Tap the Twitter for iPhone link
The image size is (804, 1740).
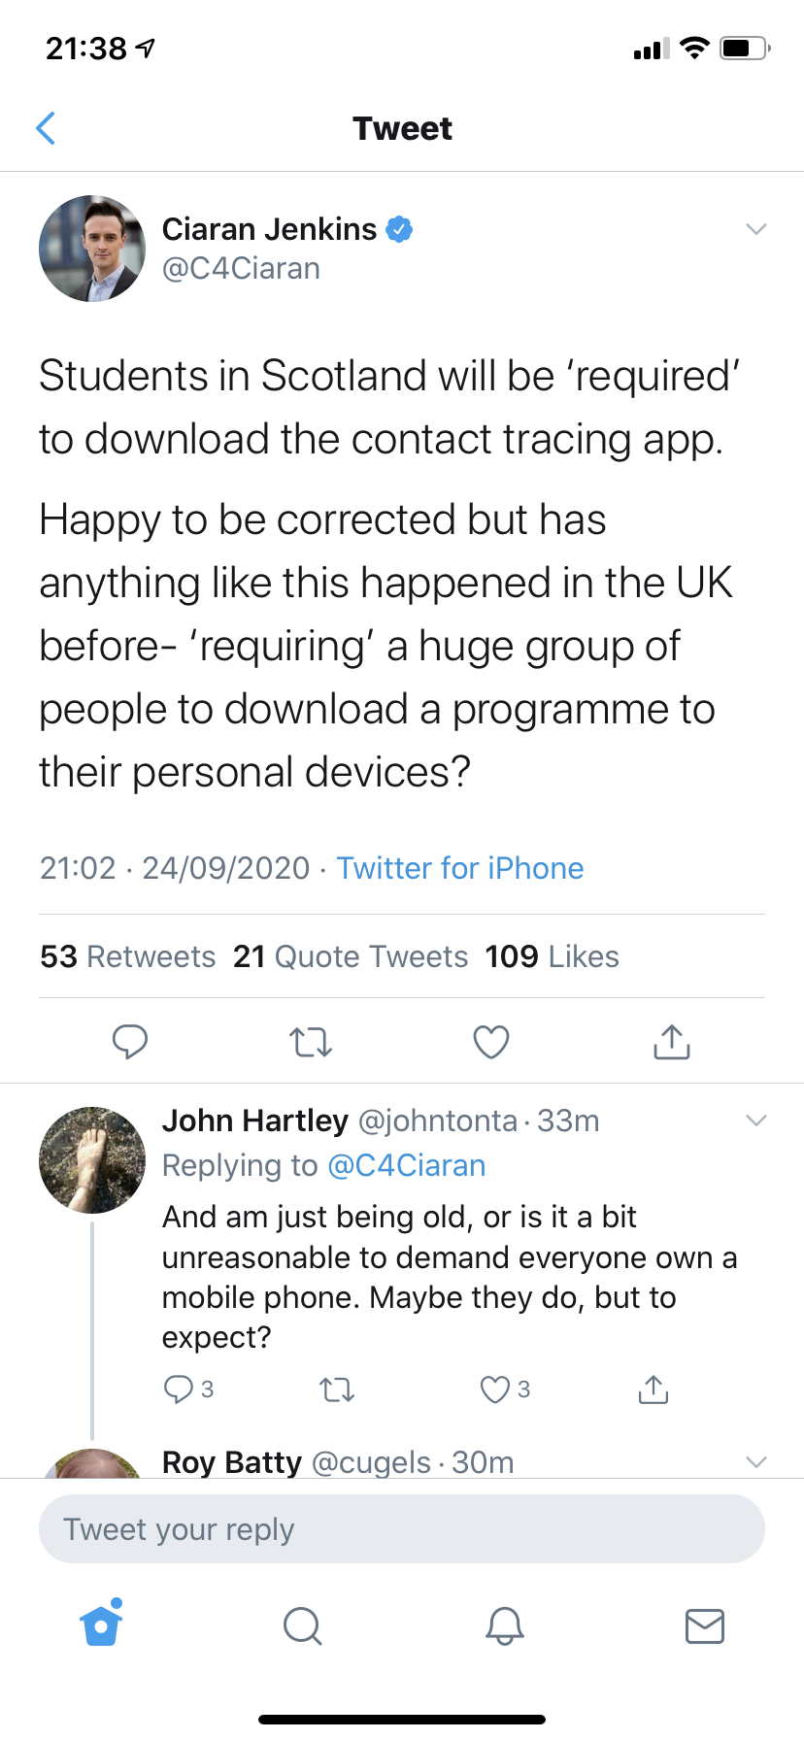pyautogui.click(x=460, y=868)
